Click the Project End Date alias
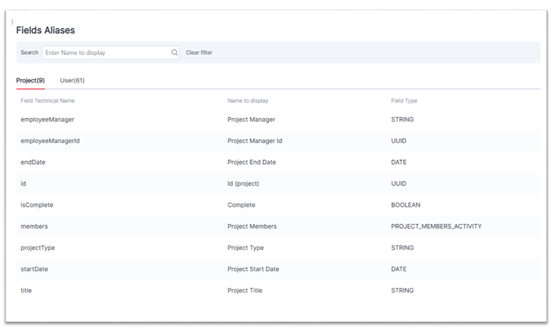Image resolution: width=552 pixels, height=335 pixels. (252, 163)
